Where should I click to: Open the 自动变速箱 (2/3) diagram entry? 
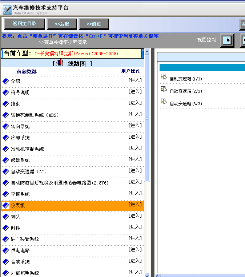tap(186, 91)
